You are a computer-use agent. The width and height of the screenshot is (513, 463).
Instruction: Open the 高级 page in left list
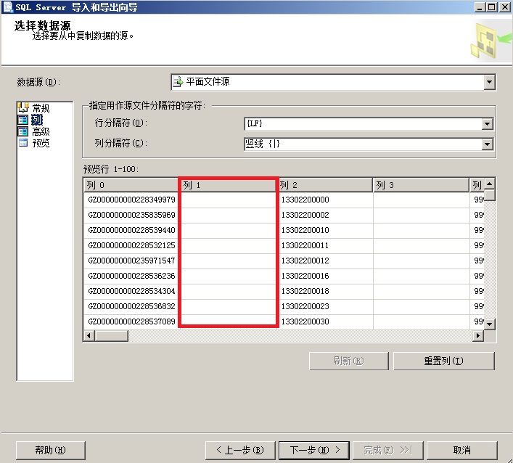point(40,131)
